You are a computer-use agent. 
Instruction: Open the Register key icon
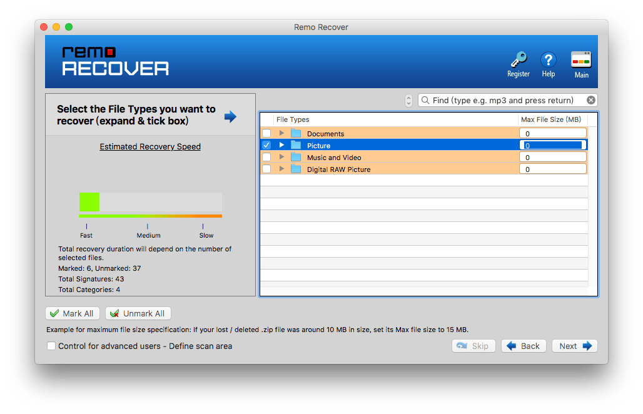click(x=518, y=60)
